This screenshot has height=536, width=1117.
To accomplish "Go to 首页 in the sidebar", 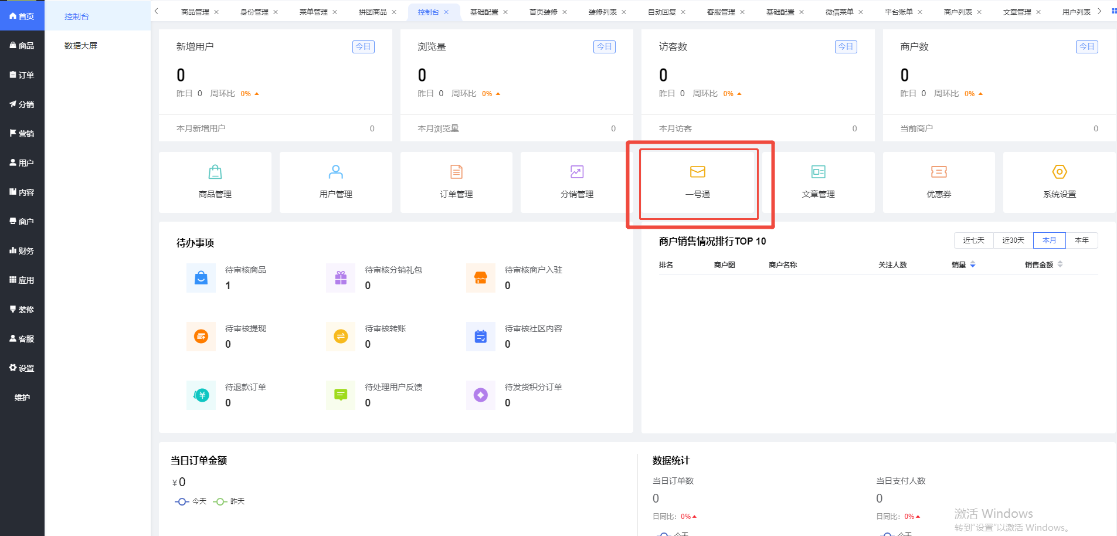I will click(22, 16).
